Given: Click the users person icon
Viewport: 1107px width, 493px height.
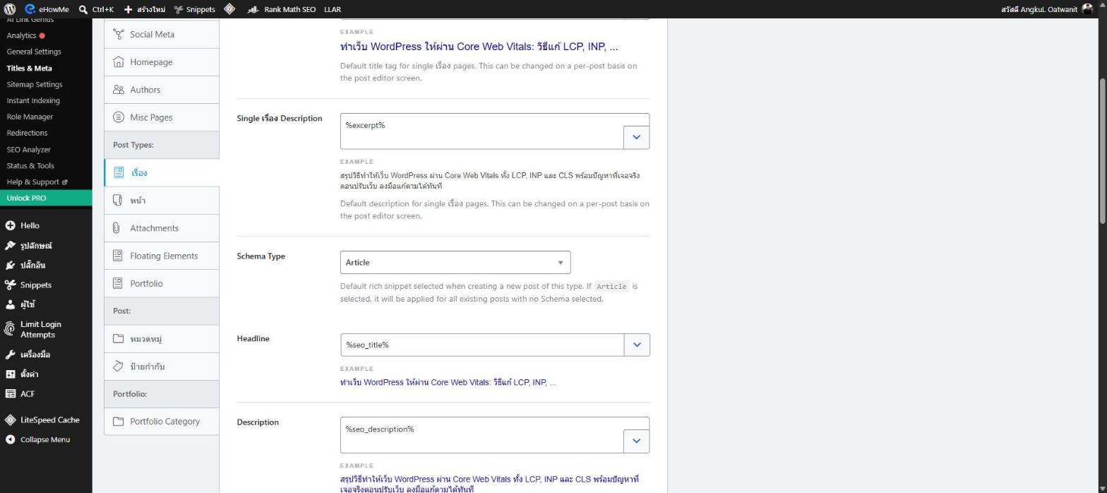Looking at the screenshot, I should [10, 305].
